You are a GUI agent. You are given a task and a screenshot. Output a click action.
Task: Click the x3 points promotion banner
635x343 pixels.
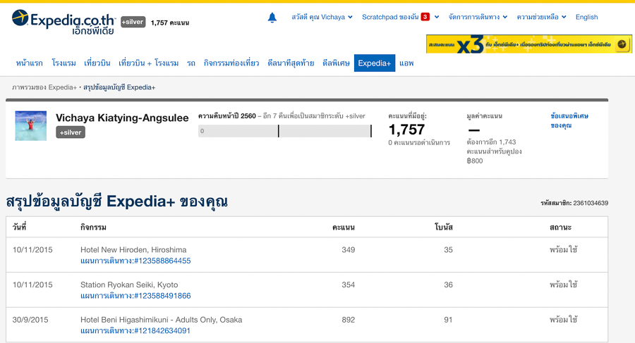pos(529,44)
